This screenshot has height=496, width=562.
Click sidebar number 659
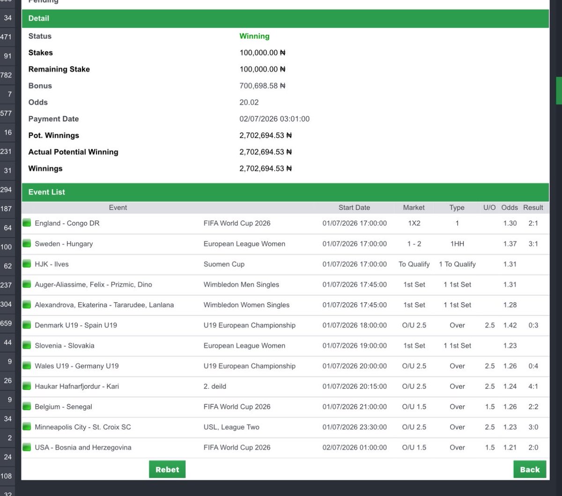6,323
